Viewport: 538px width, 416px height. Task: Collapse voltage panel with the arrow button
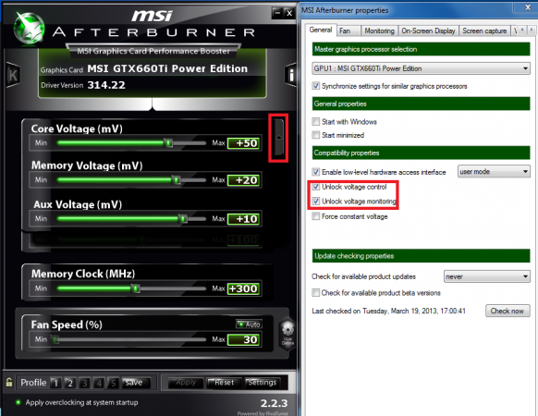(278, 138)
